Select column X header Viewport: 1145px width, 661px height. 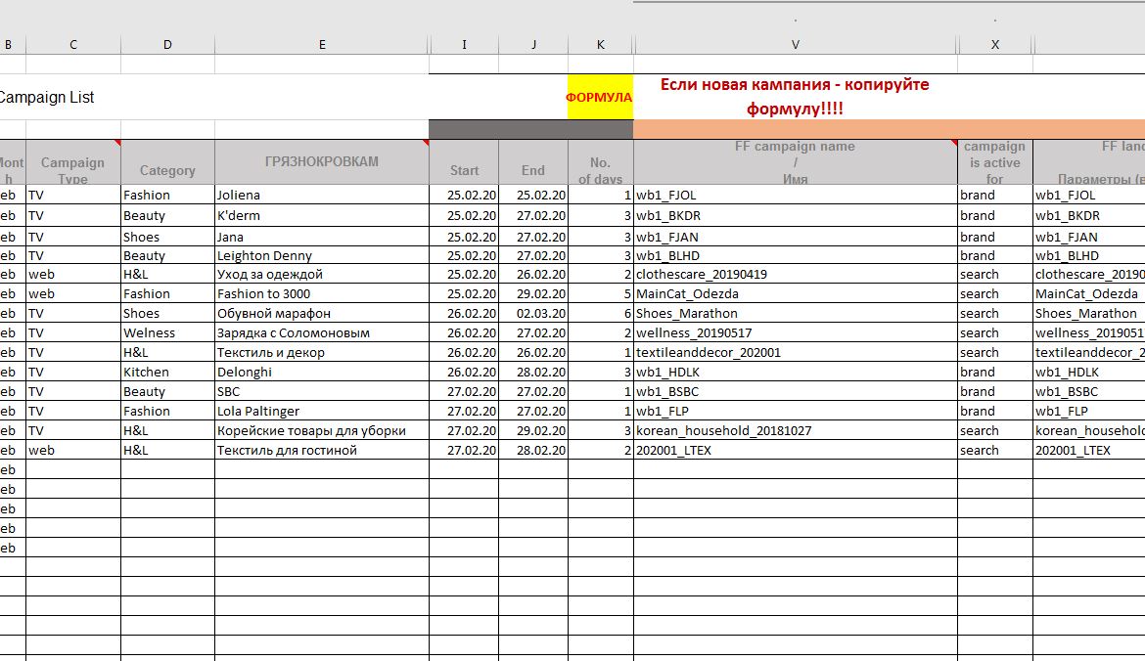[994, 45]
